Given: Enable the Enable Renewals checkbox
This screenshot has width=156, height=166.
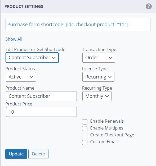Looking at the screenshot, I should pos(85,122).
